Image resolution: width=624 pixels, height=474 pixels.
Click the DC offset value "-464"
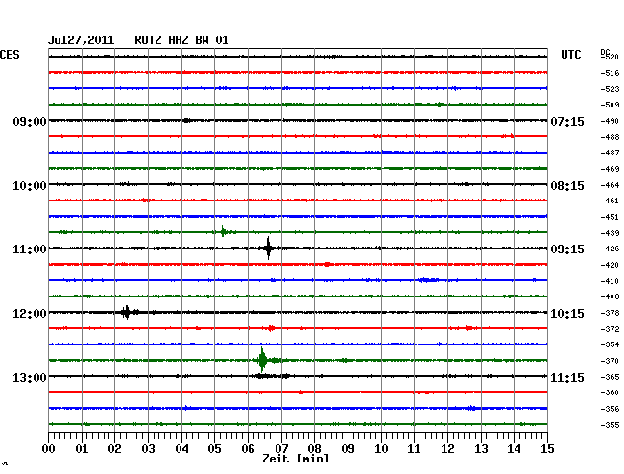pos(610,185)
